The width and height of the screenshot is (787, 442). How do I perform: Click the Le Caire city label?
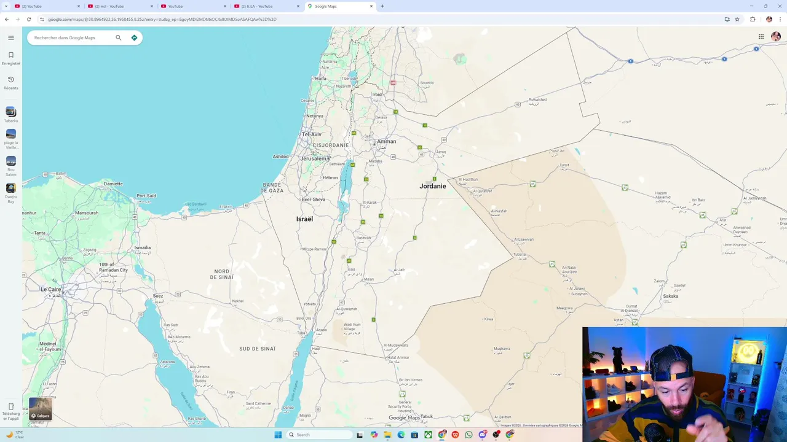51,289
